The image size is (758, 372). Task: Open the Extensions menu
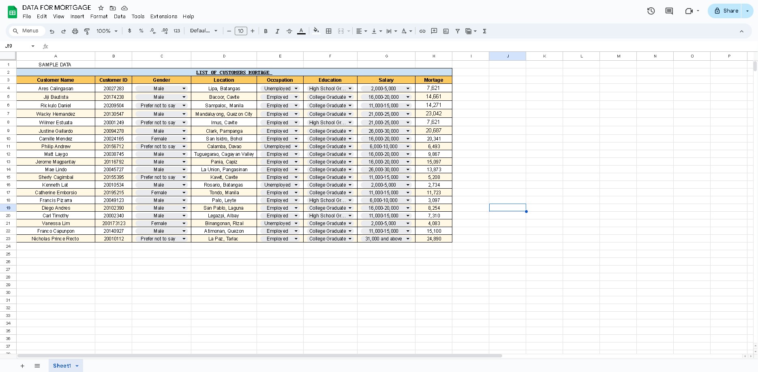pos(164,17)
